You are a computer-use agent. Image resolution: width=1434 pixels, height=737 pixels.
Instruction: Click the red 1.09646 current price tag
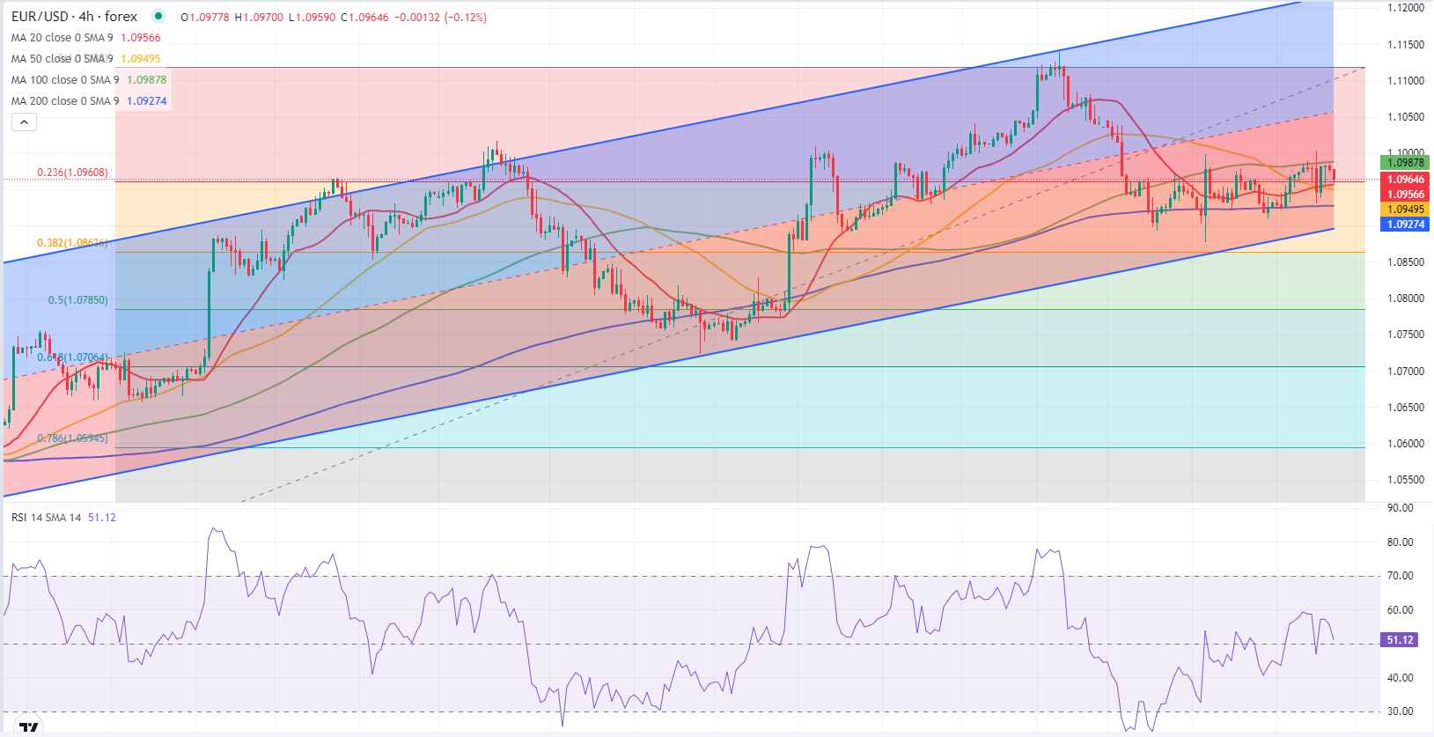[1406, 180]
